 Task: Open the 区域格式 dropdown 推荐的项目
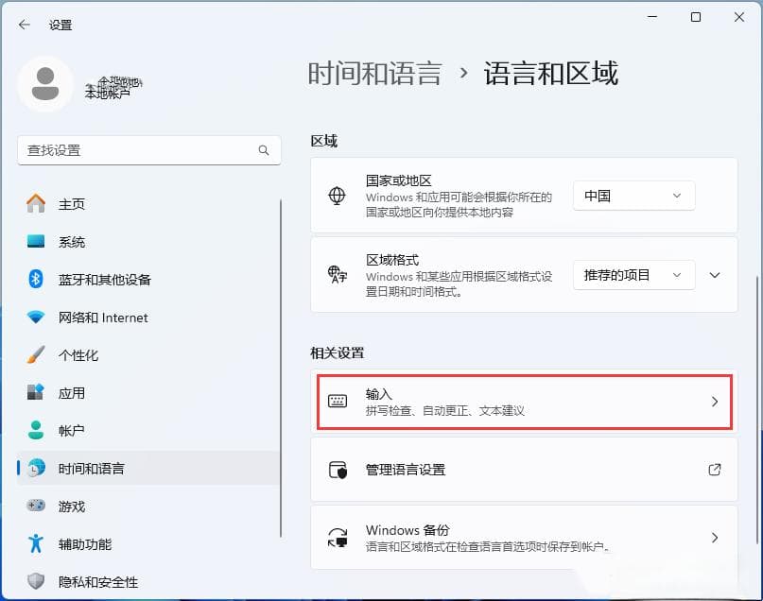(633, 275)
